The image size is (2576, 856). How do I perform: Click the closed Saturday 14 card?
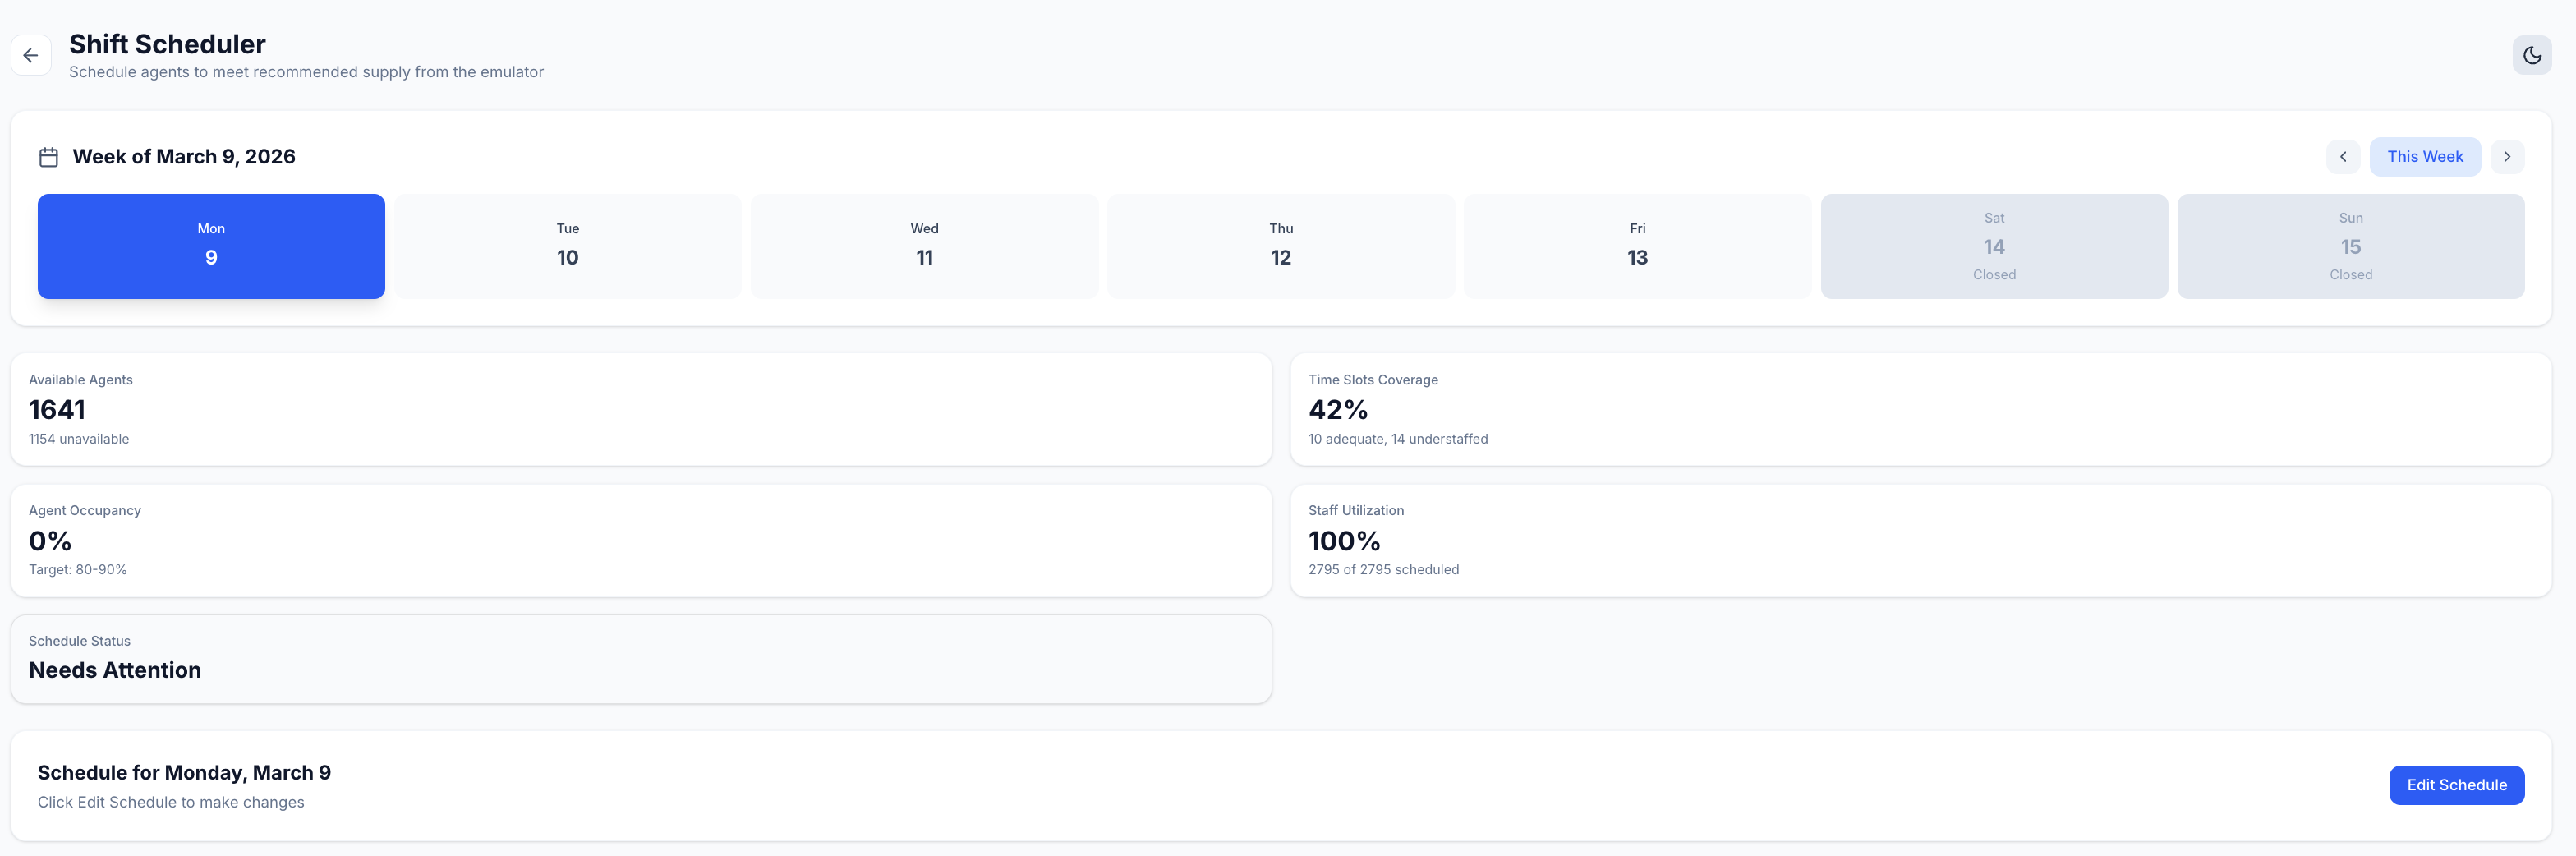pos(1994,245)
